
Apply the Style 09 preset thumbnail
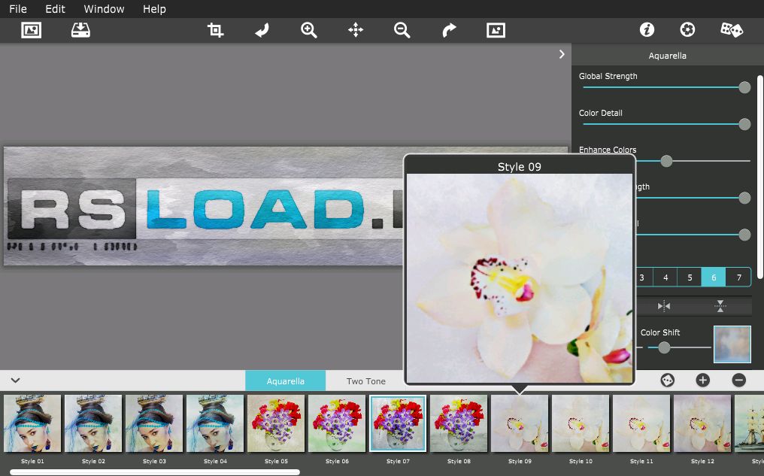point(520,423)
